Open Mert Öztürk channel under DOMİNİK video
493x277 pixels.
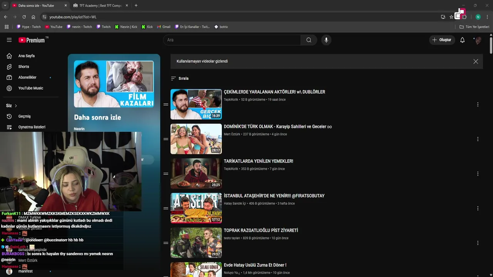[x=232, y=134]
